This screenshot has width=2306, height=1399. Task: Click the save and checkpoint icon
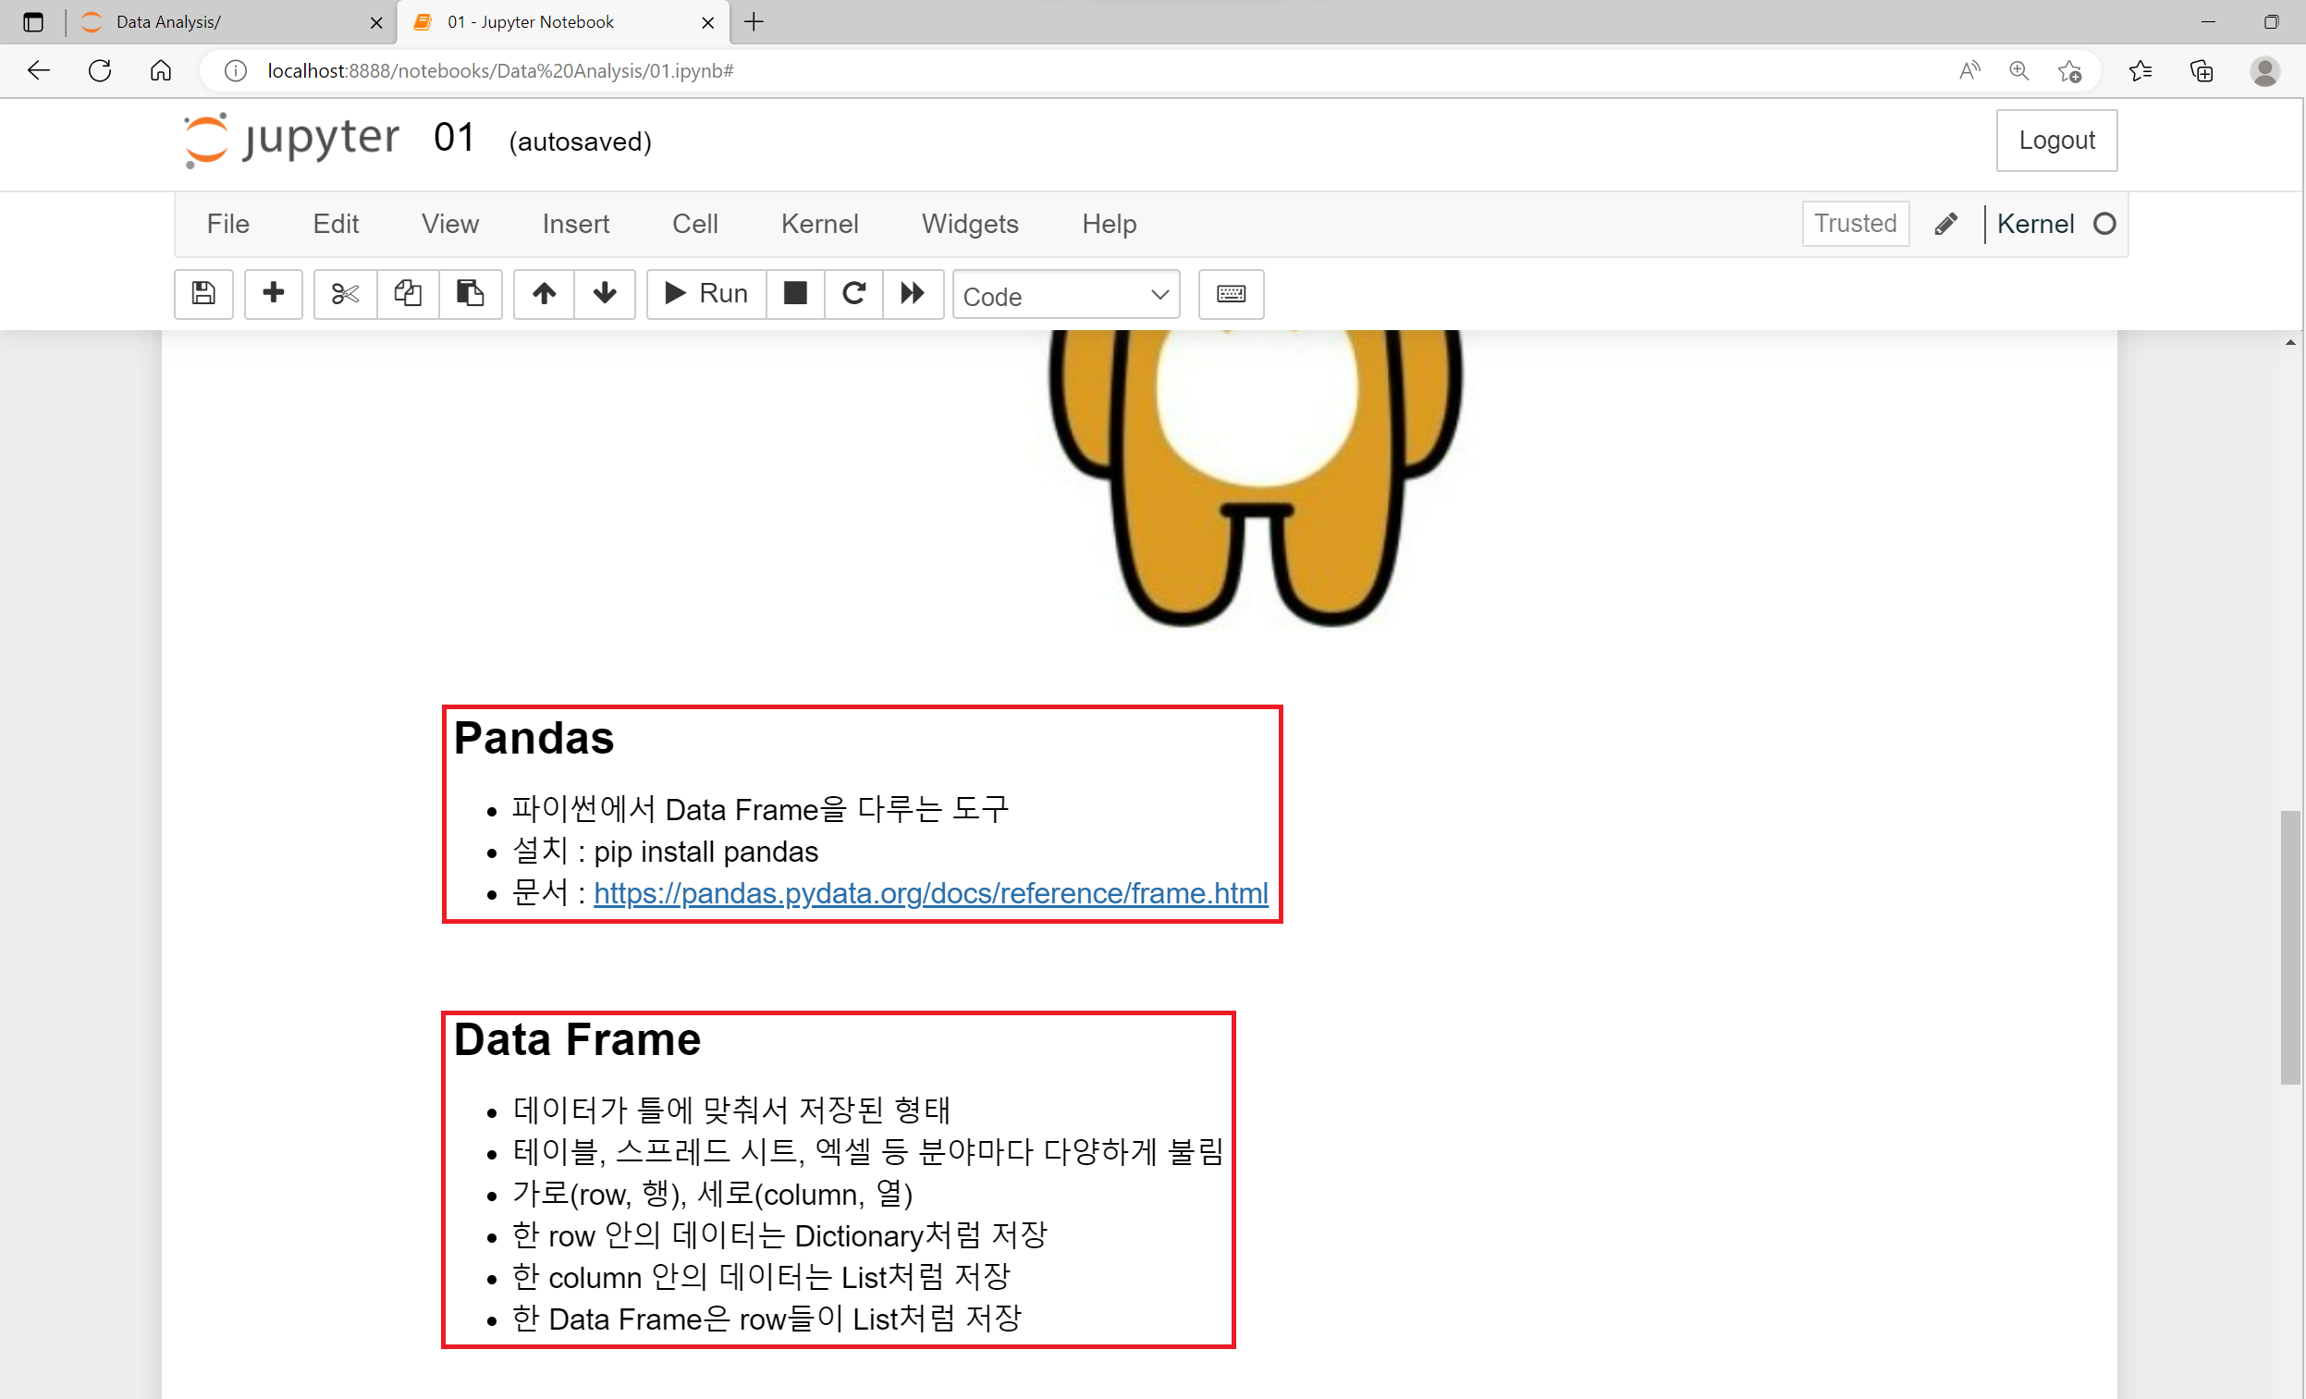(203, 294)
